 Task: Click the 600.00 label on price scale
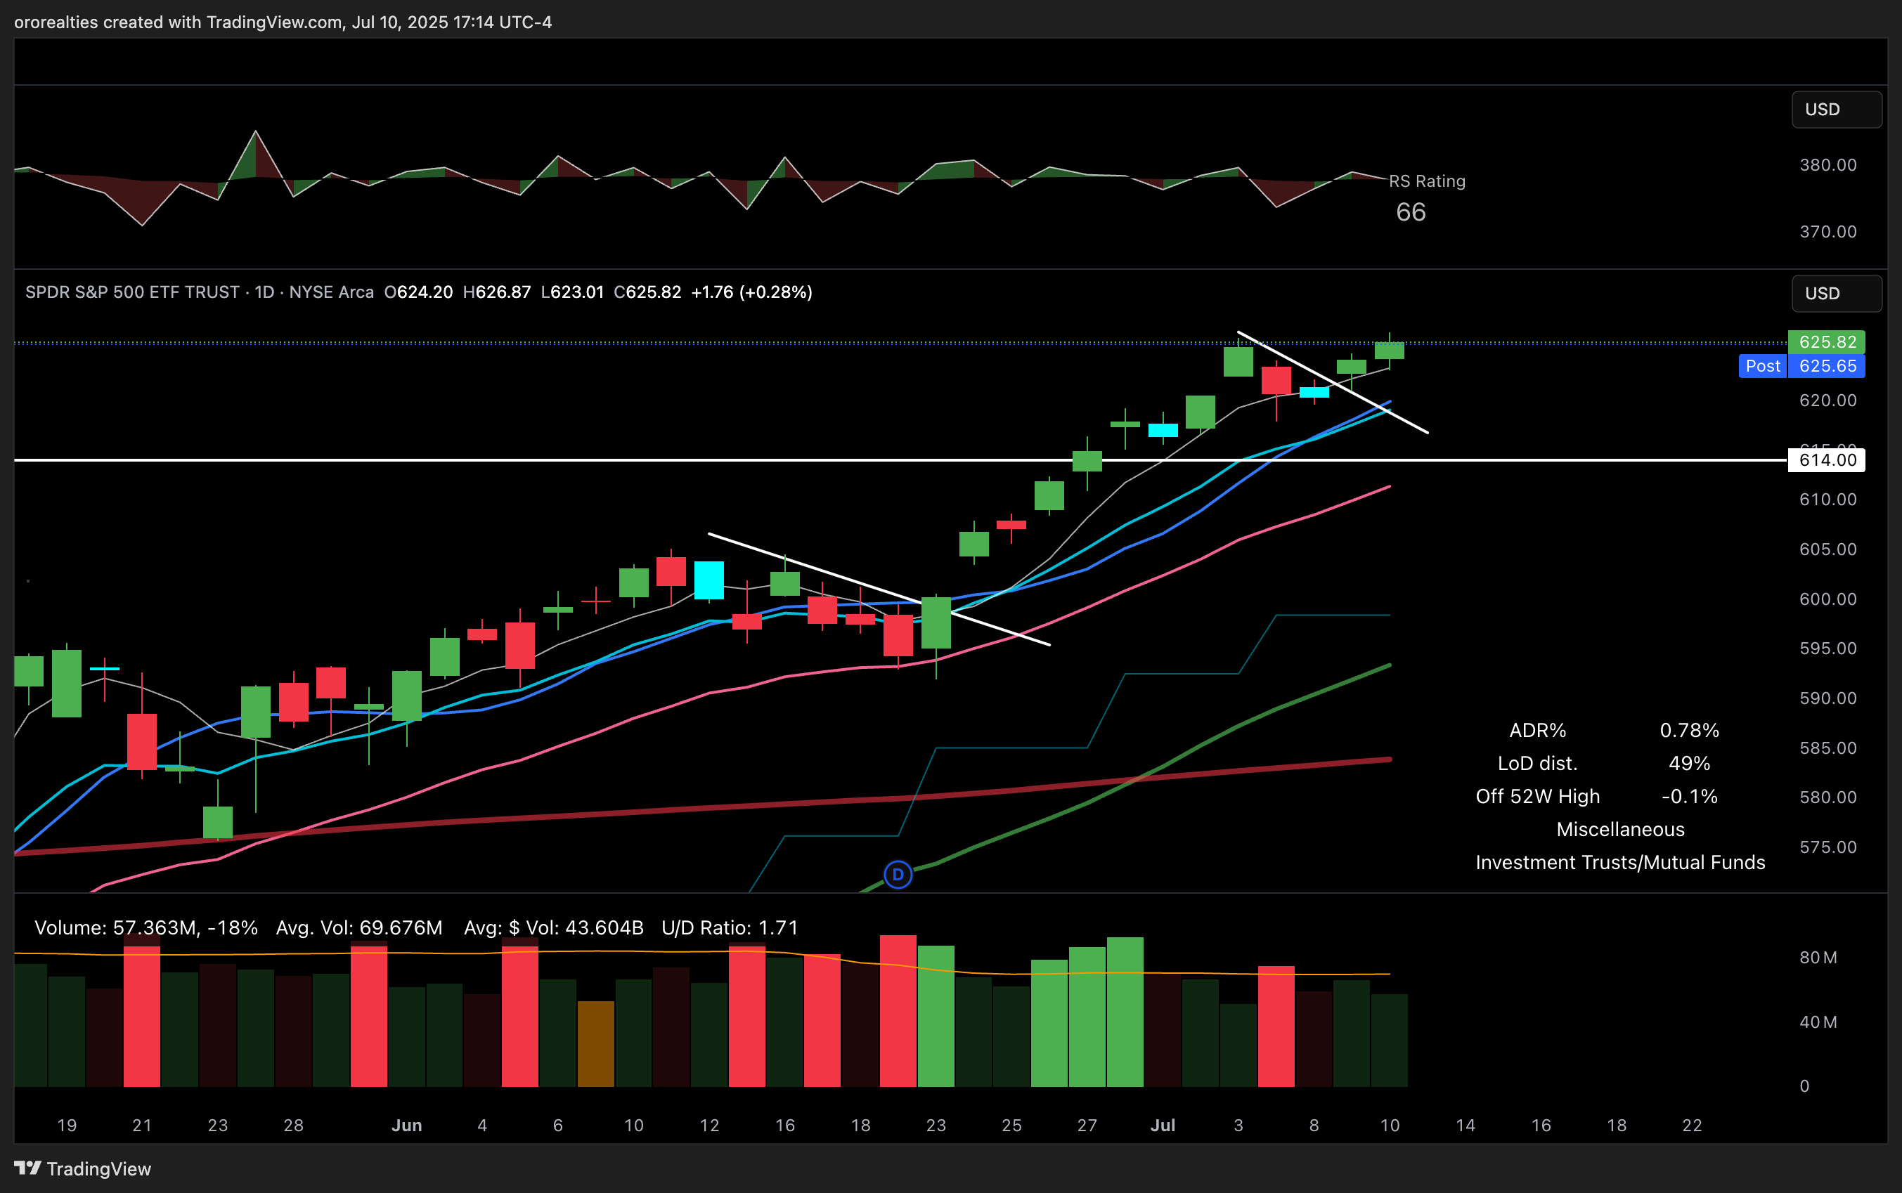pyautogui.click(x=1827, y=599)
